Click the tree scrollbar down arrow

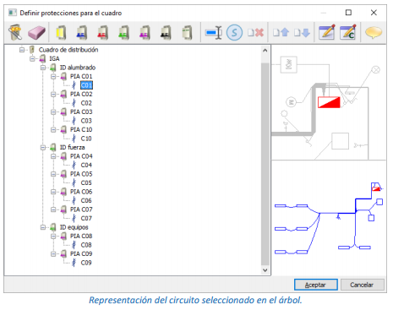click(x=265, y=270)
